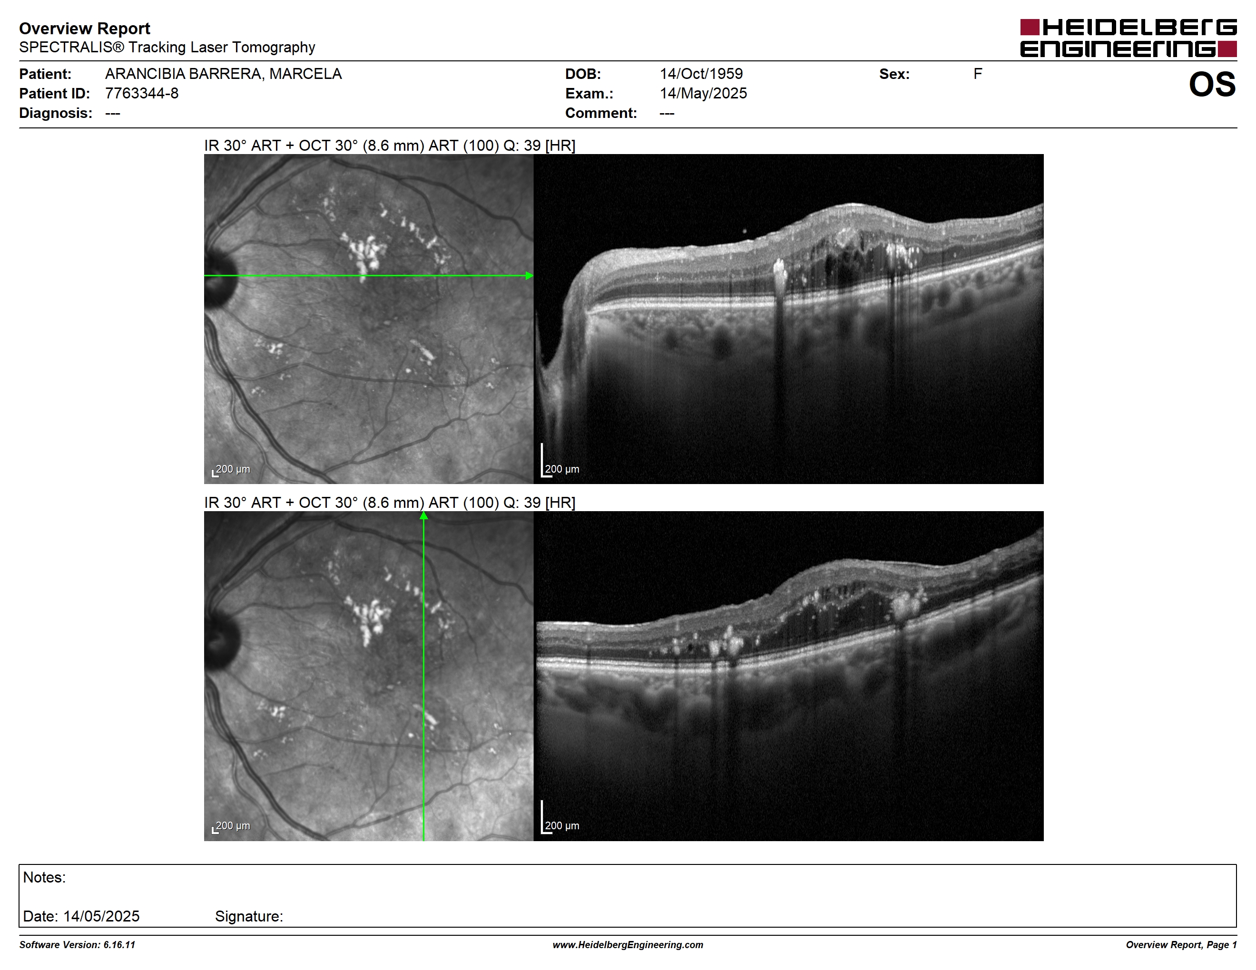Viewport: 1256px width, 970px height.
Task: Click the upper scan caption ending 'Q: 39 [HR]'
Action: 389,145
